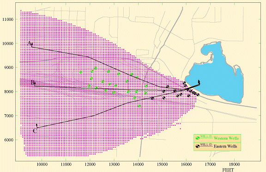Click the 10000 x-axis tick label

(x=42, y=164)
